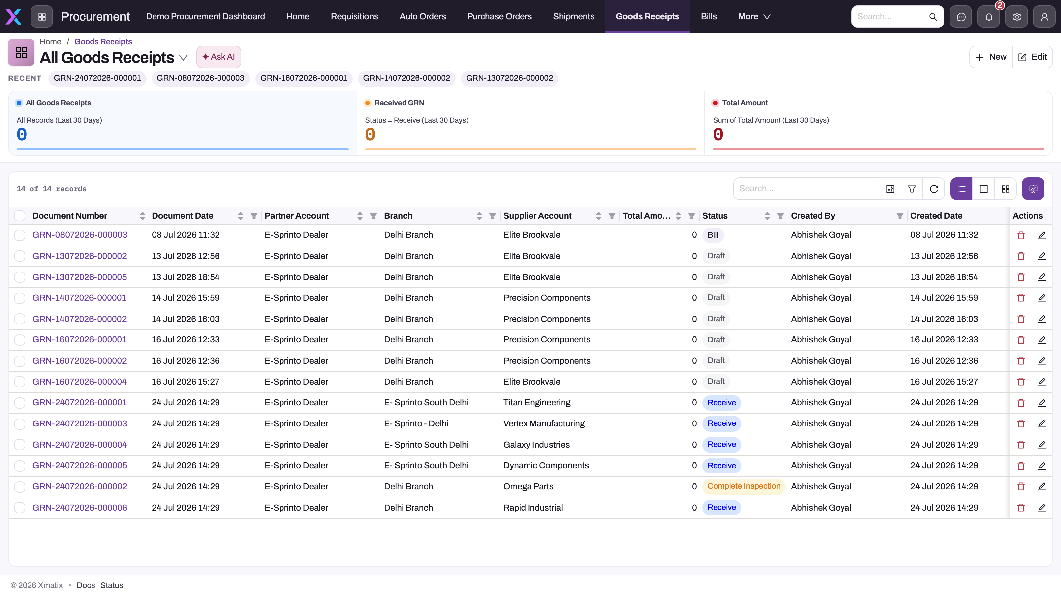The height and width of the screenshot is (596, 1061).
Task: Go to Requisitions tab
Action: pyautogui.click(x=354, y=17)
